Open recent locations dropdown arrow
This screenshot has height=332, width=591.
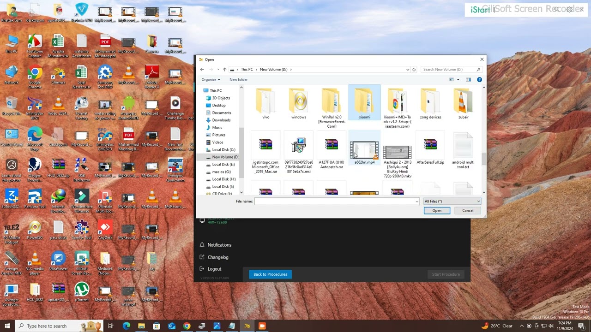(x=217, y=70)
